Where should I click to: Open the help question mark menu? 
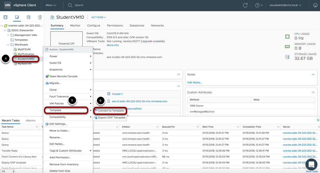coord(259,5)
